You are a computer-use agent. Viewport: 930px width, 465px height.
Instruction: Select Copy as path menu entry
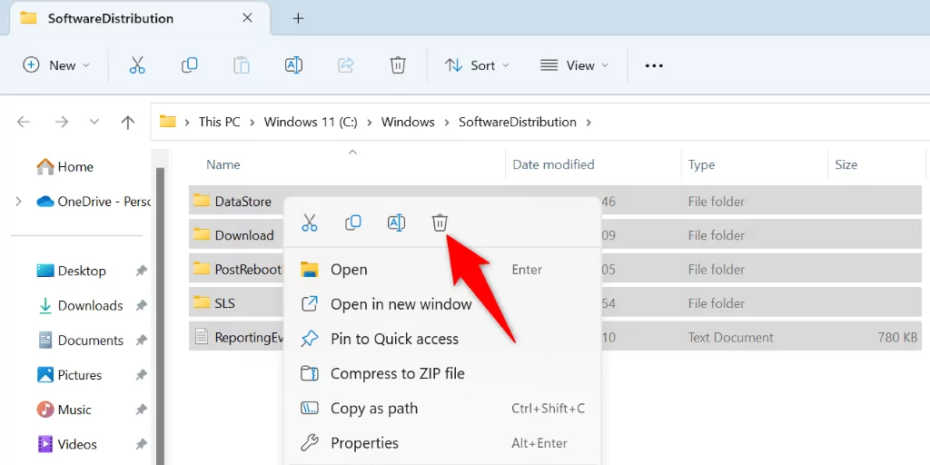tap(374, 408)
